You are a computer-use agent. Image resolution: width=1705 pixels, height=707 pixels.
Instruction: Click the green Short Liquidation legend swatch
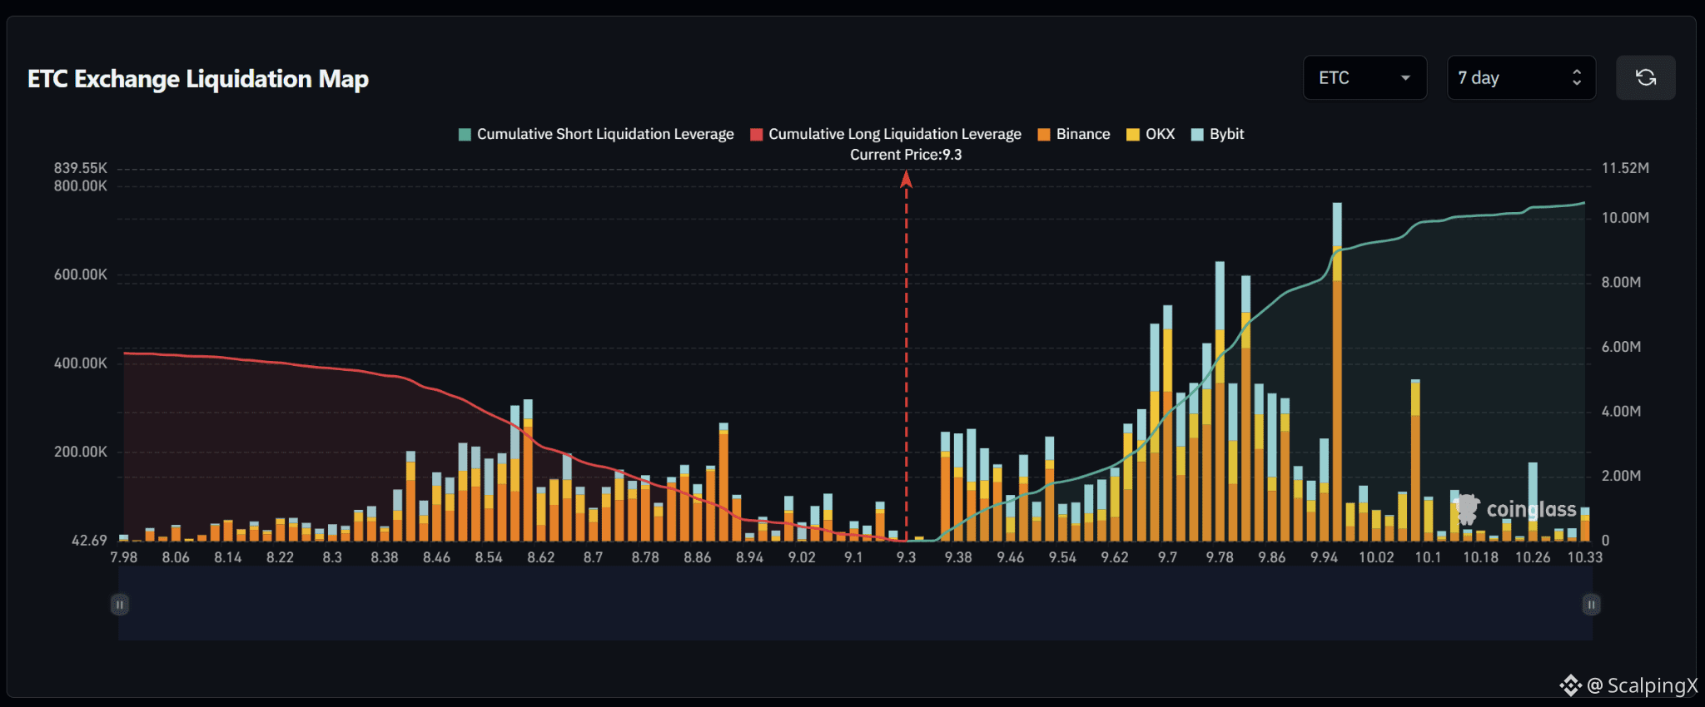click(x=465, y=135)
